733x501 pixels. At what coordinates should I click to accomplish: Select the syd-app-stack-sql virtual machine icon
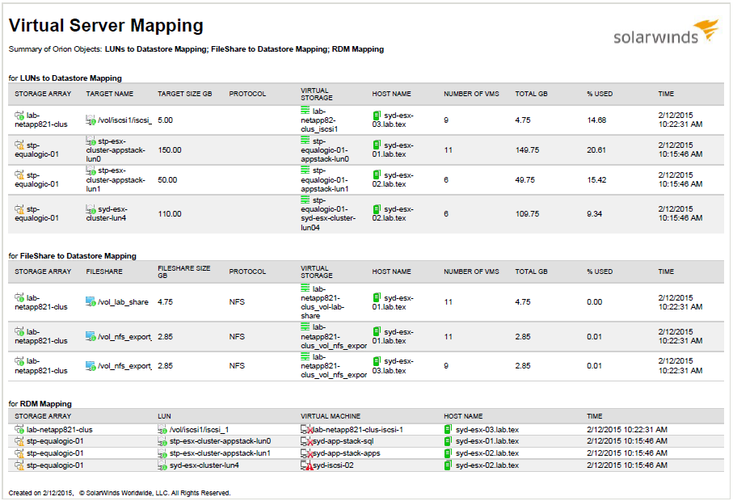click(305, 441)
